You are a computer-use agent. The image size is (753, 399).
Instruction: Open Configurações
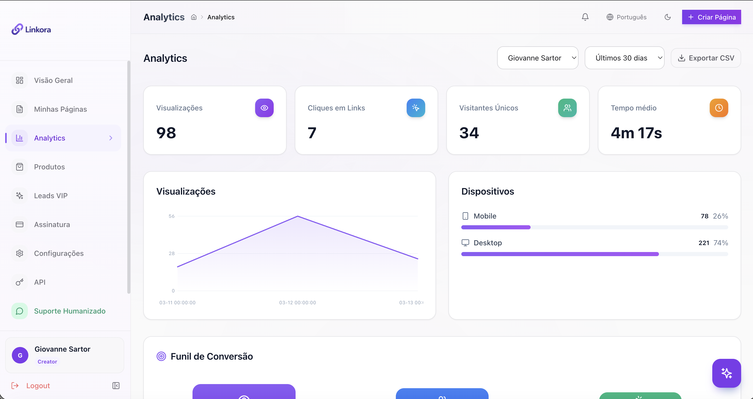63,253
